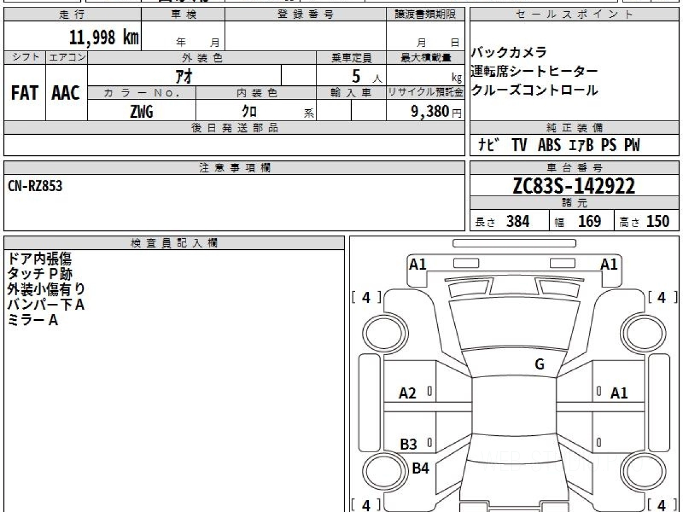Click the カラーNo. header

click(x=142, y=93)
